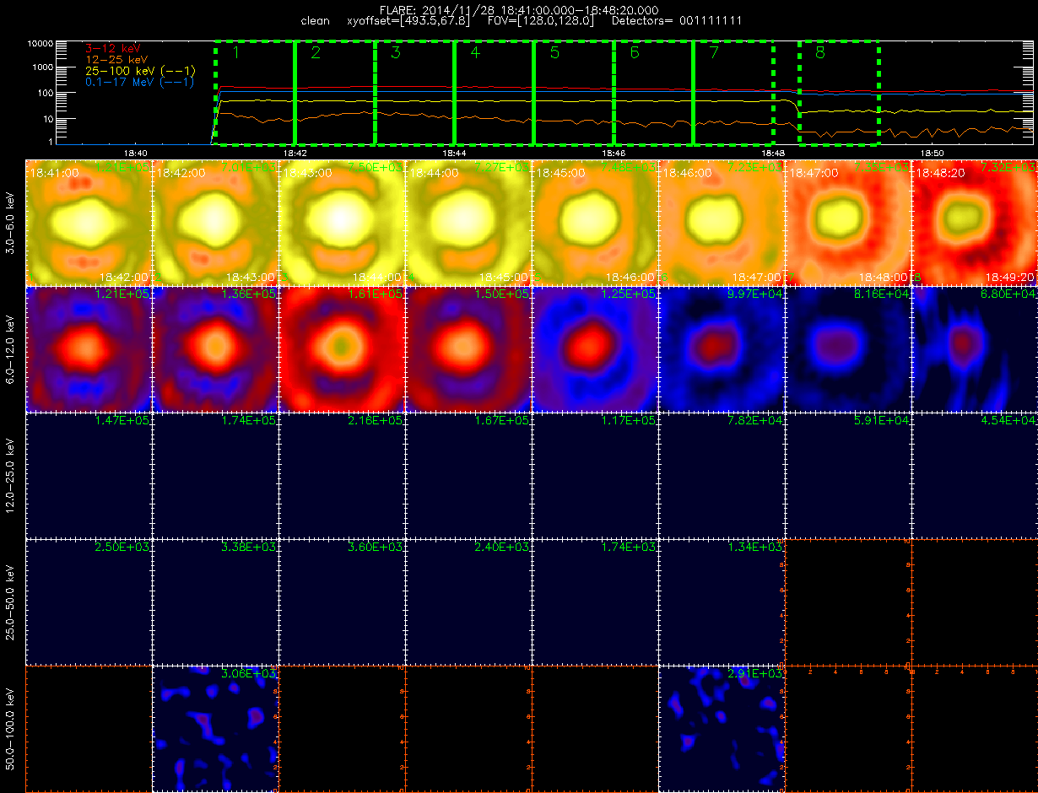1038x793 pixels.
Task: Select the 6-12 keV image labeled 9.97E+04
Action: pos(722,349)
